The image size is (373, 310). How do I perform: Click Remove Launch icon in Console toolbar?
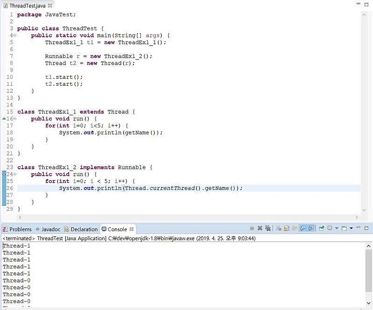(260, 228)
